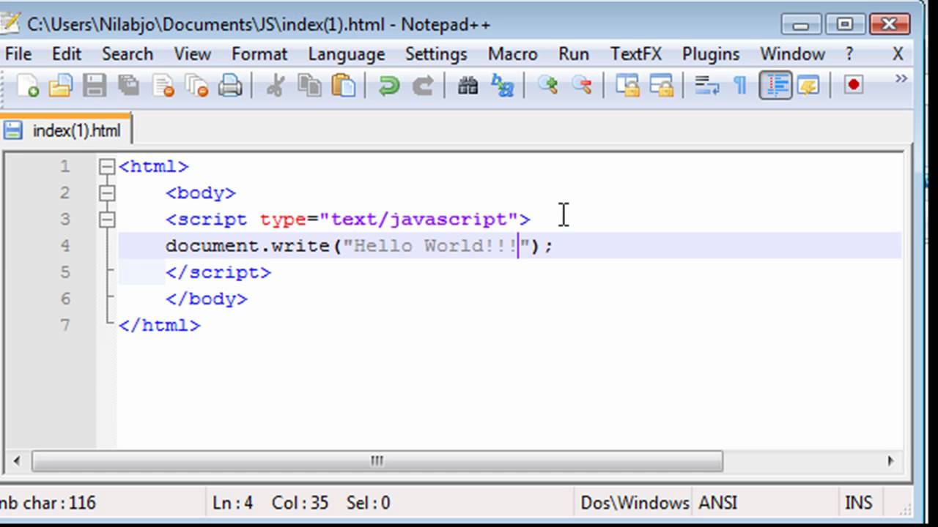Viewport: 938px width, 527px height.
Task: Click INS indicator in status bar
Action: [x=858, y=503]
